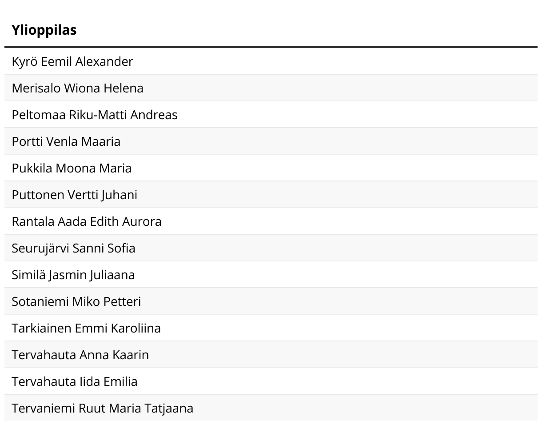Select Pukkila Moona Maria in the list

271,168
